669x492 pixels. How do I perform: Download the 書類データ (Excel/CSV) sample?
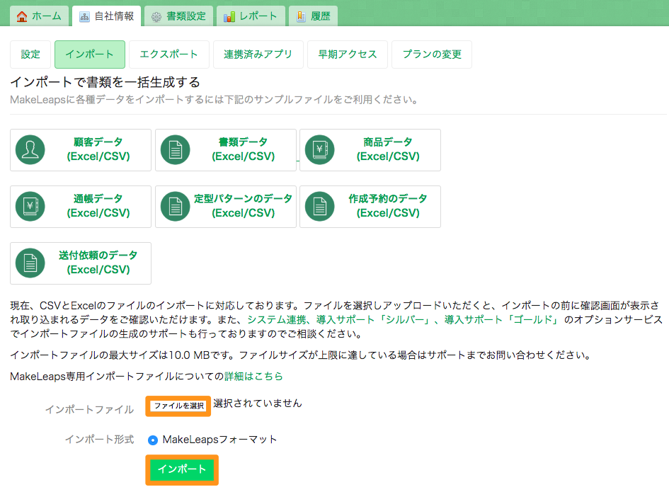226,150
